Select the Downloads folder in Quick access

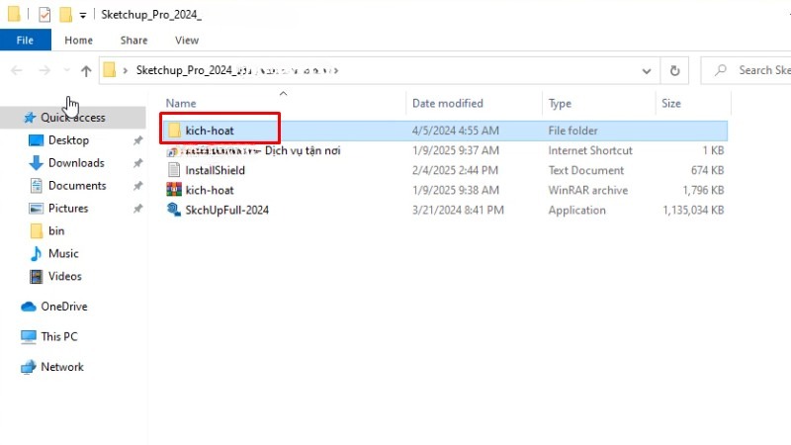tap(76, 163)
